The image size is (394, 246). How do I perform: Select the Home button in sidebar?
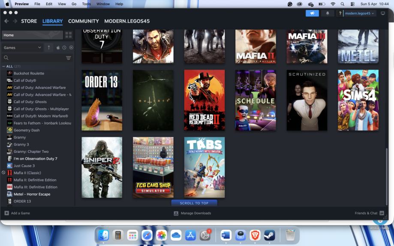[x=32, y=35]
